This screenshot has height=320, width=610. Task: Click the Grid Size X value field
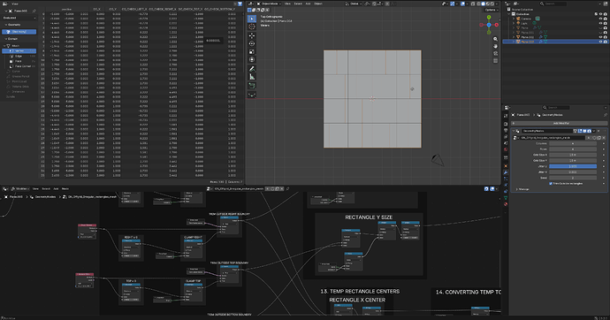pos(573,155)
